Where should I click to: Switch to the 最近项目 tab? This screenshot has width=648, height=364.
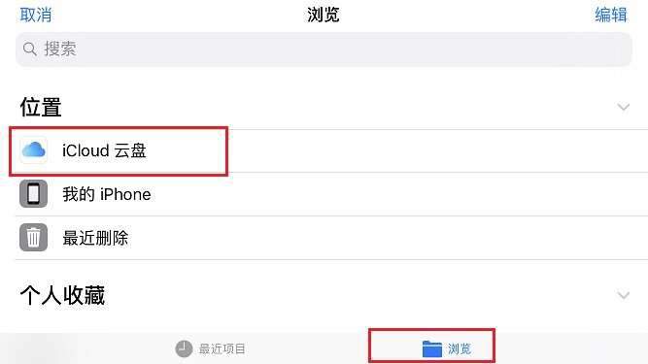(211, 348)
